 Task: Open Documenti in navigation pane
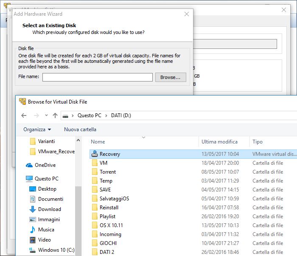coord(46,199)
